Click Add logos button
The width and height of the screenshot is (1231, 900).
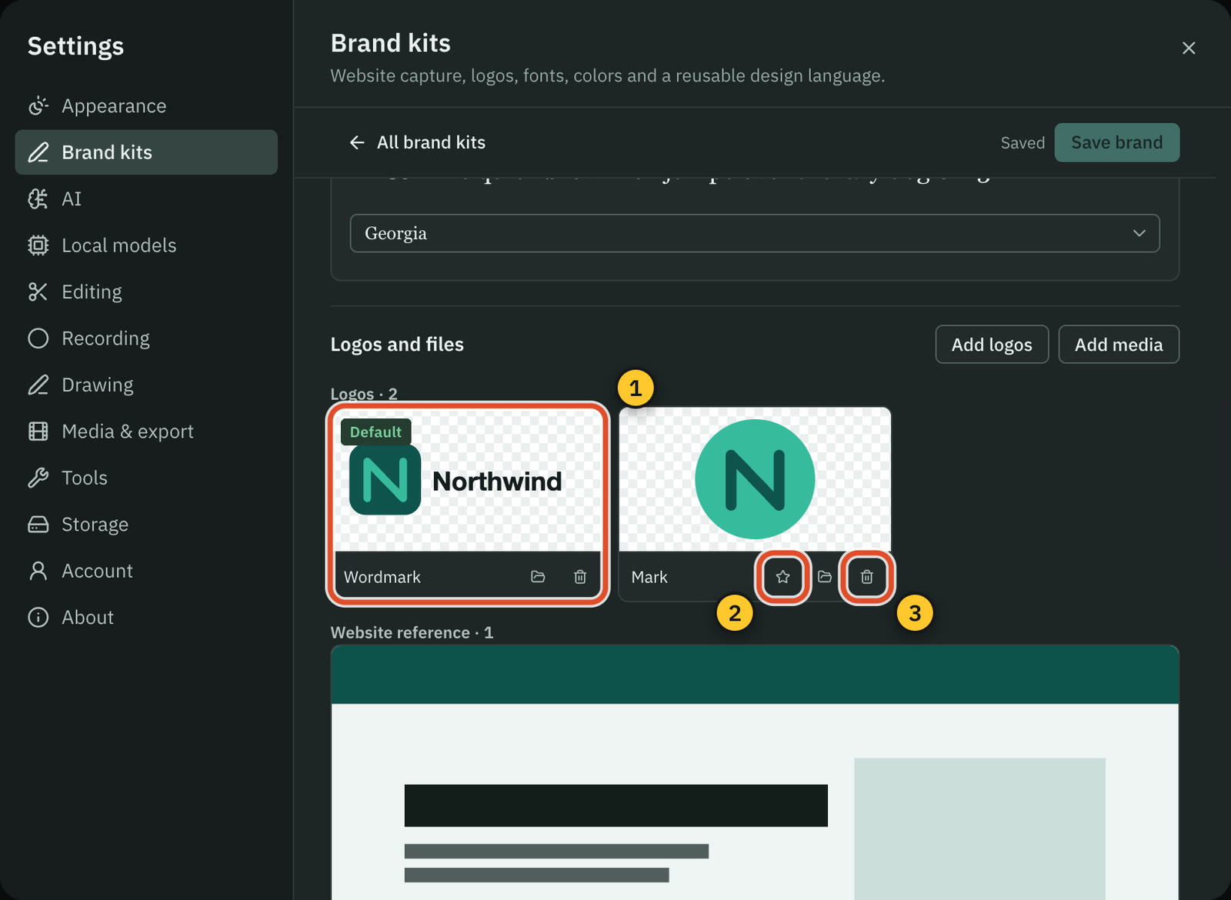coord(992,345)
